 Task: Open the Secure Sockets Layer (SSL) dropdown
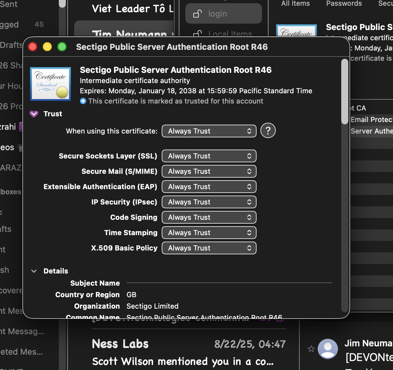coord(209,156)
